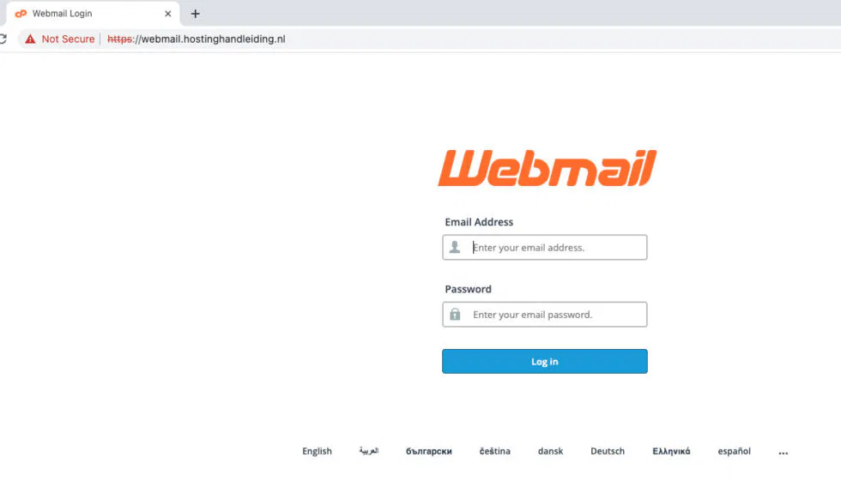The image size is (841, 499).
Task: Switch language to English
Action: tap(317, 451)
